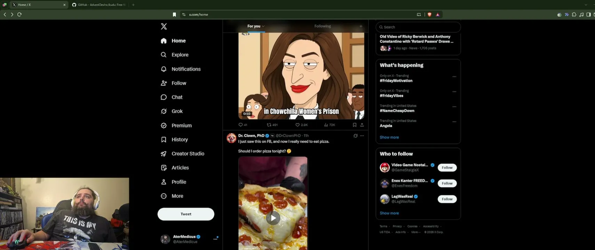Open the Brave Rewards triangle icon
This screenshot has height=250, width=595.
pos(438,15)
